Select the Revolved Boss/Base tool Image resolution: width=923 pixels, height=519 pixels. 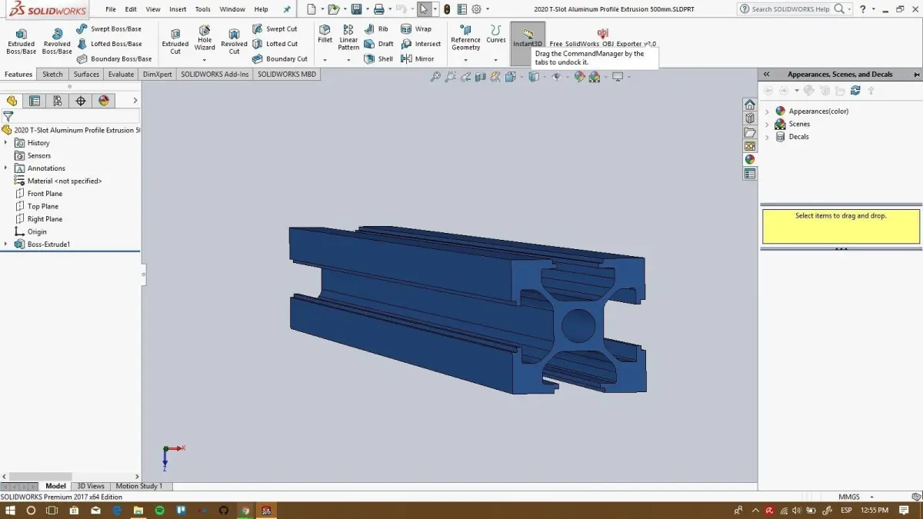57,42
